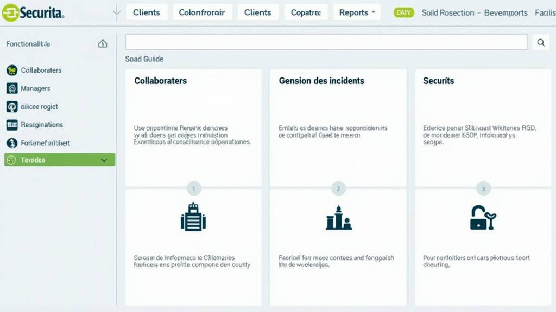Image resolution: width=556 pixels, height=312 pixels.
Task: Expand the Reports dropdown menu
Action: point(357,12)
